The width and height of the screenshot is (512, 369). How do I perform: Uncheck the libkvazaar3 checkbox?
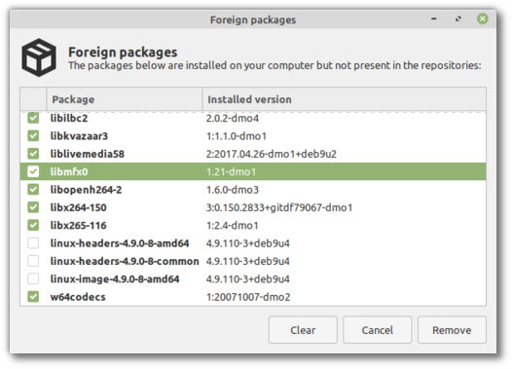pos(33,136)
